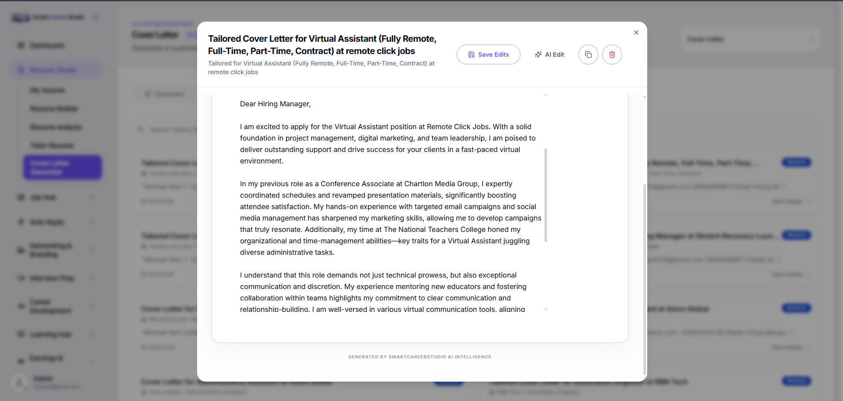Open Dashboard in the blurred sidebar
The image size is (843, 401).
coord(47,45)
